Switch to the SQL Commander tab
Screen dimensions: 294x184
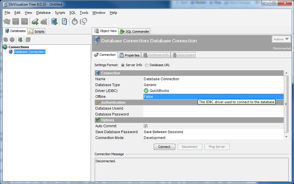(x=135, y=31)
